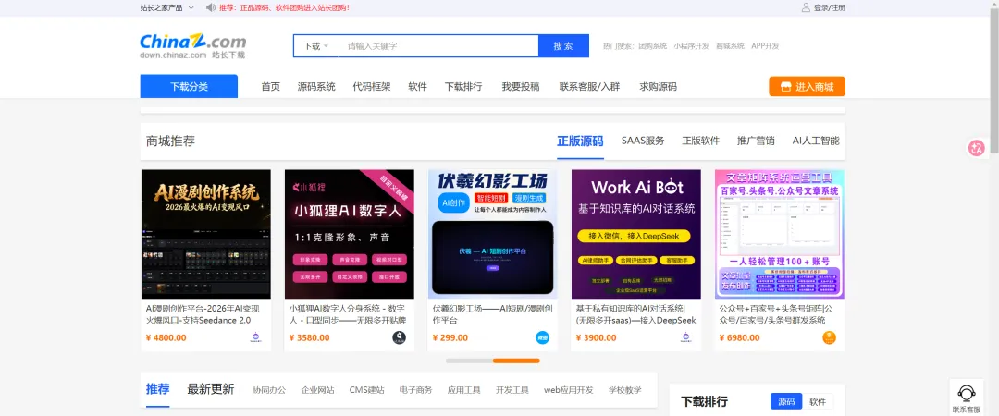Viewport: 999px width, 416px height.
Task: Click the shop icon in 进入商城 button
Action: [785, 87]
